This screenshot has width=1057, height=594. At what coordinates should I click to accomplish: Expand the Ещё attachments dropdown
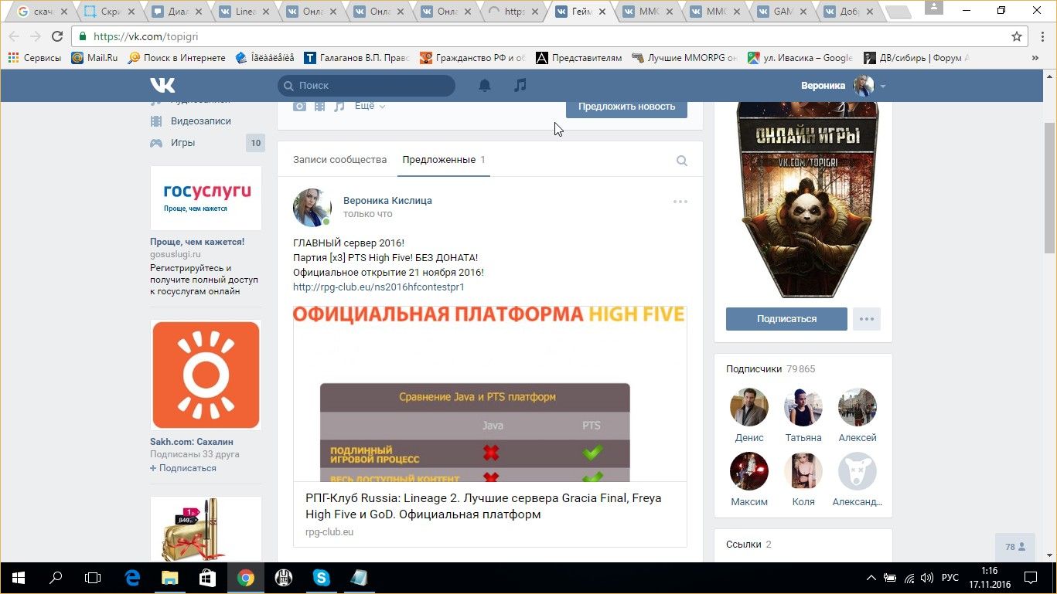(x=370, y=106)
